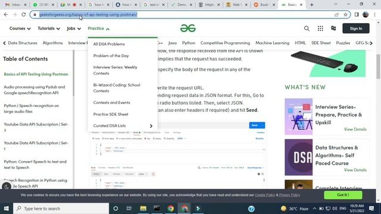381x214 pixels.
Task: Open Task View on taskbar
Action: point(129,209)
